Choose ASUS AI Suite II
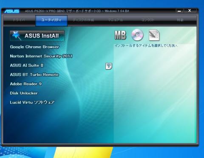Viewport: 204px width, 158px height. point(27,65)
